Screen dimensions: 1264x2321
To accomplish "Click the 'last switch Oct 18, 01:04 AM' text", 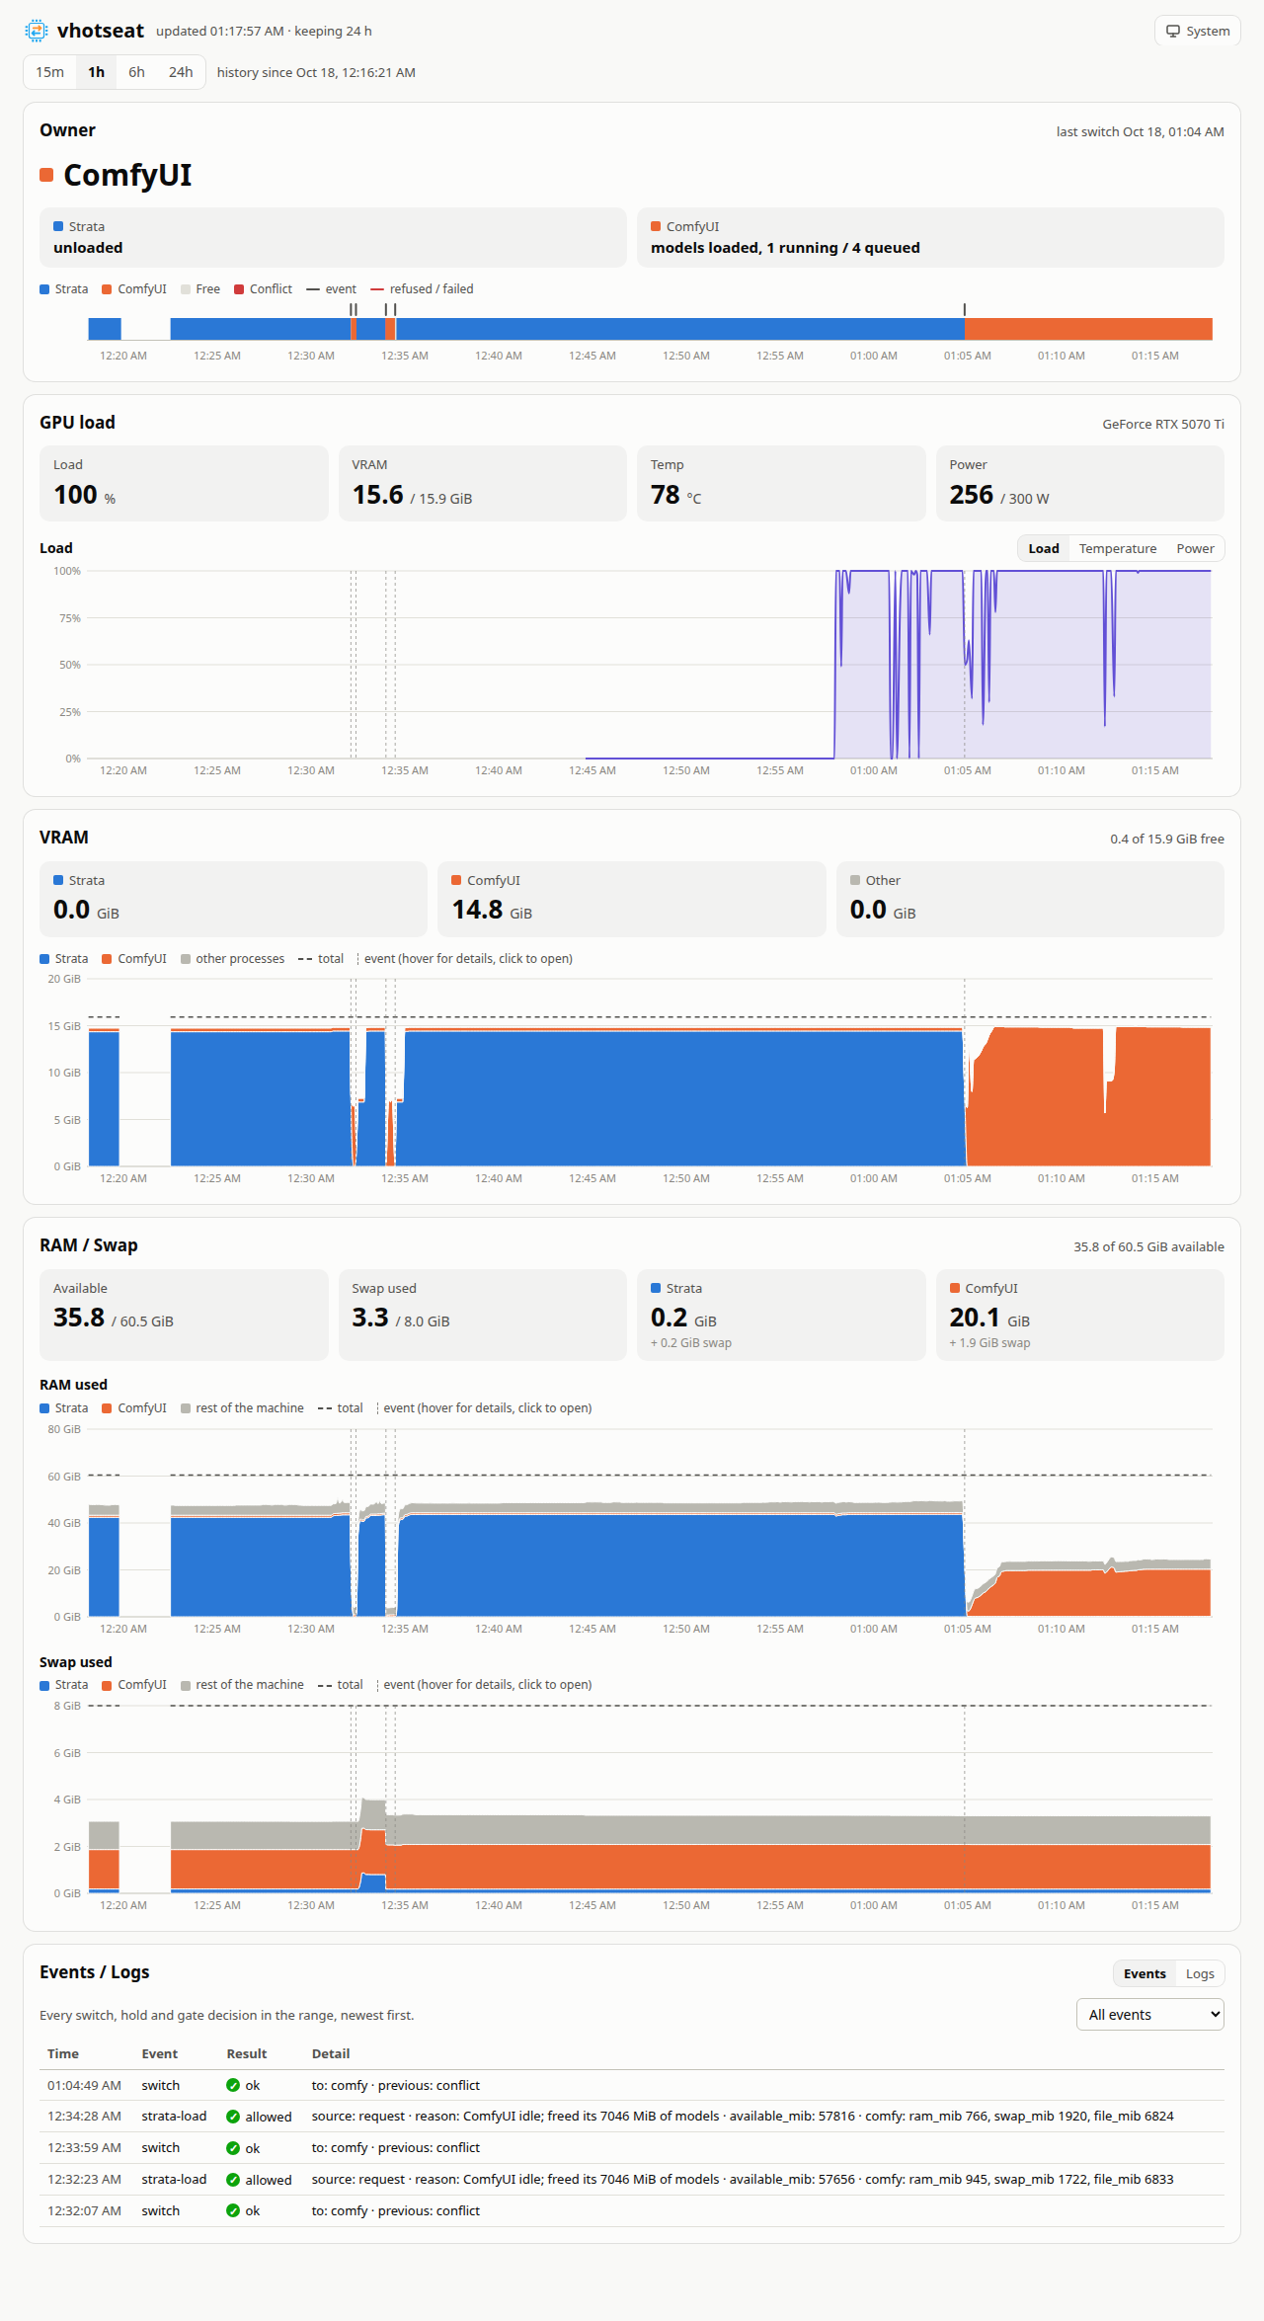I will [1140, 131].
